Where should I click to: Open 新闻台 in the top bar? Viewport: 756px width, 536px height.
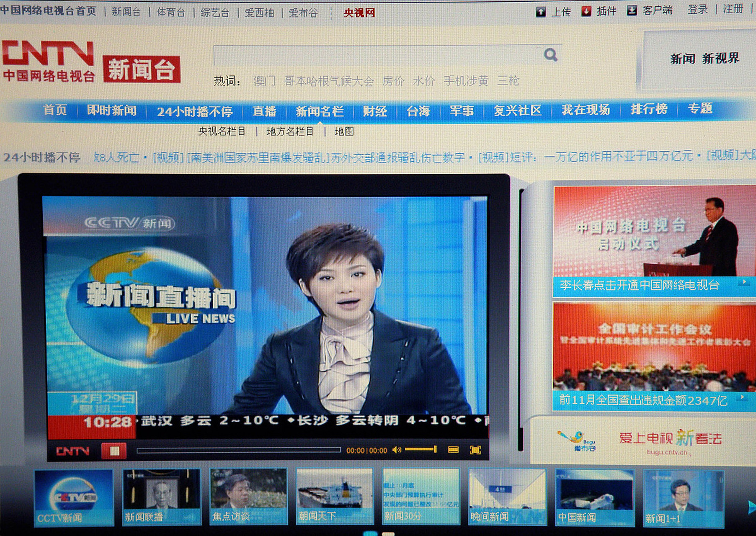click(126, 12)
